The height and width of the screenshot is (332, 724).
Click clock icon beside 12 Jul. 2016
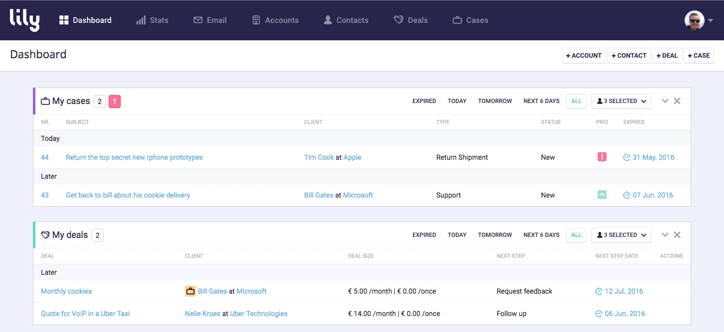tap(599, 291)
